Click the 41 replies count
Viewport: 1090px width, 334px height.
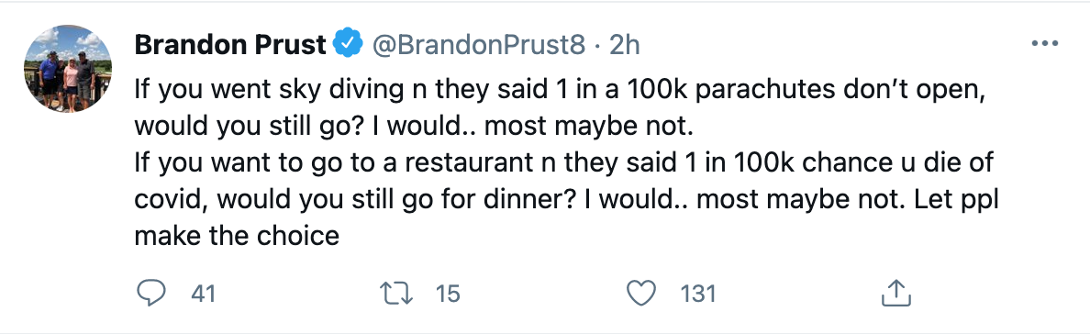[202, 294]
